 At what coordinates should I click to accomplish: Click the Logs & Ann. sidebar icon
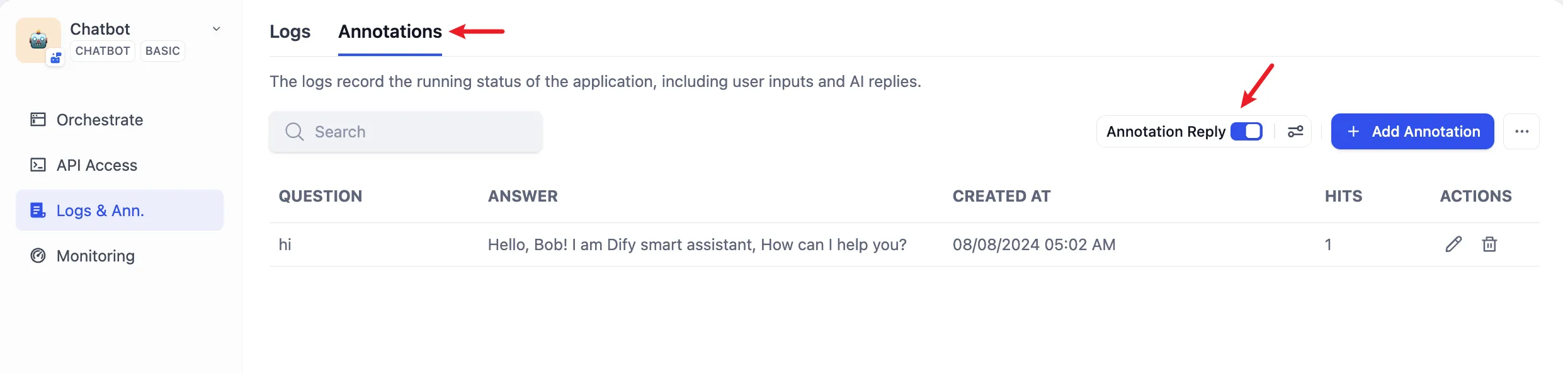point(38,210)
